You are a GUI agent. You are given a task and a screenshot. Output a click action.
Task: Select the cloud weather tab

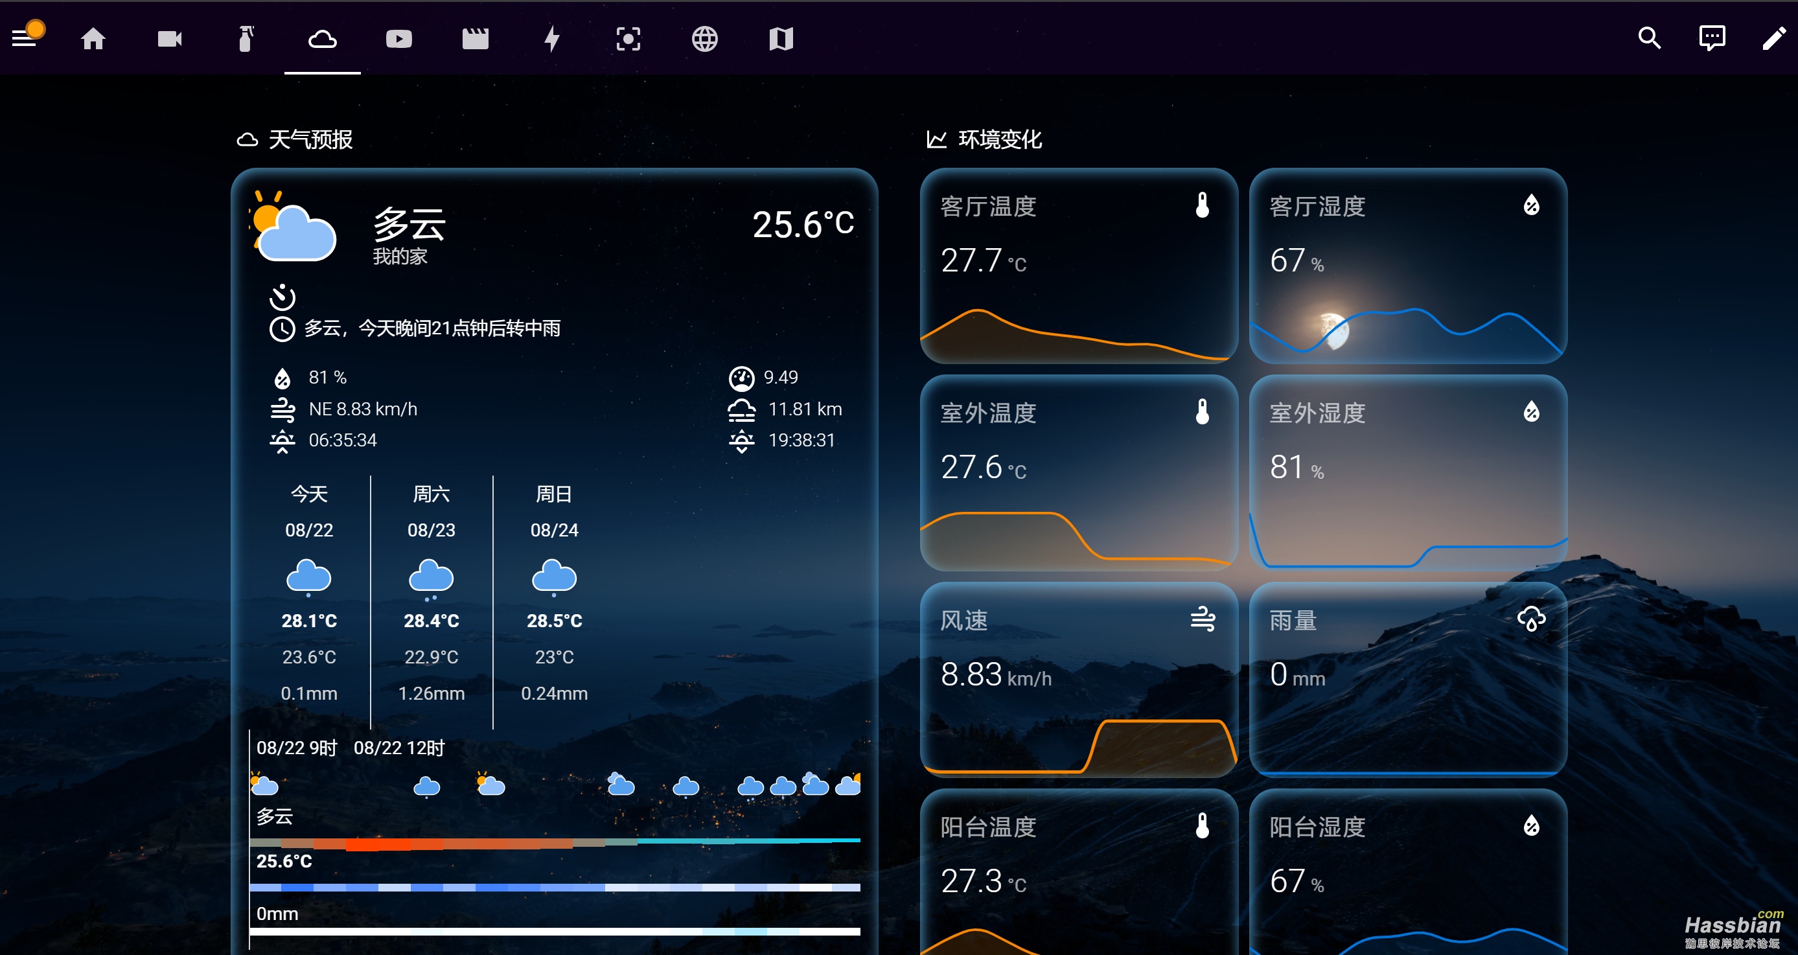point(323,38)
